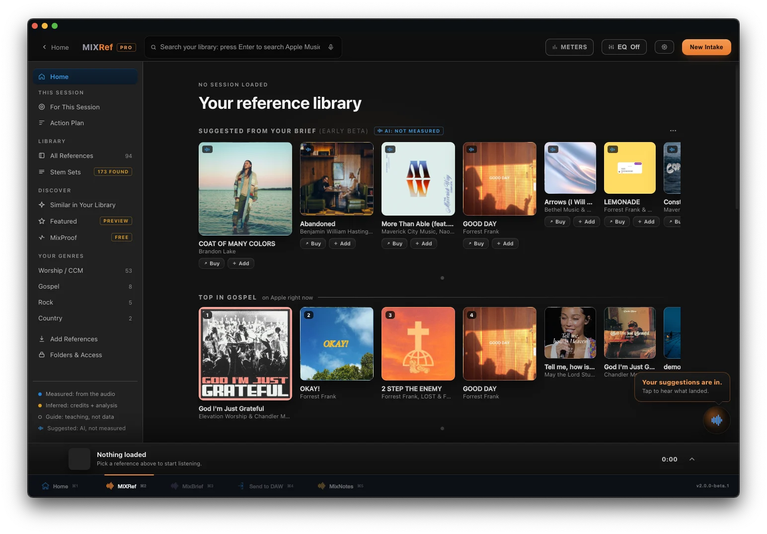Click the Action Plan list icon

[x=42, y=123]
